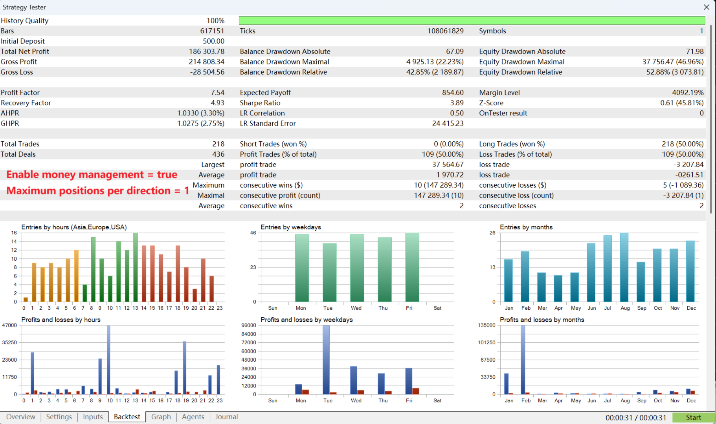This screenshot has height=424, width=716.
Task: Open the Settings tab
Action: tap(59, 417)
